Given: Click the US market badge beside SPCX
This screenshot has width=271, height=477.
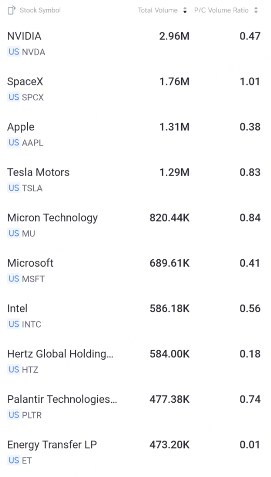Looking at the screenshot, I should coord(14,97).
